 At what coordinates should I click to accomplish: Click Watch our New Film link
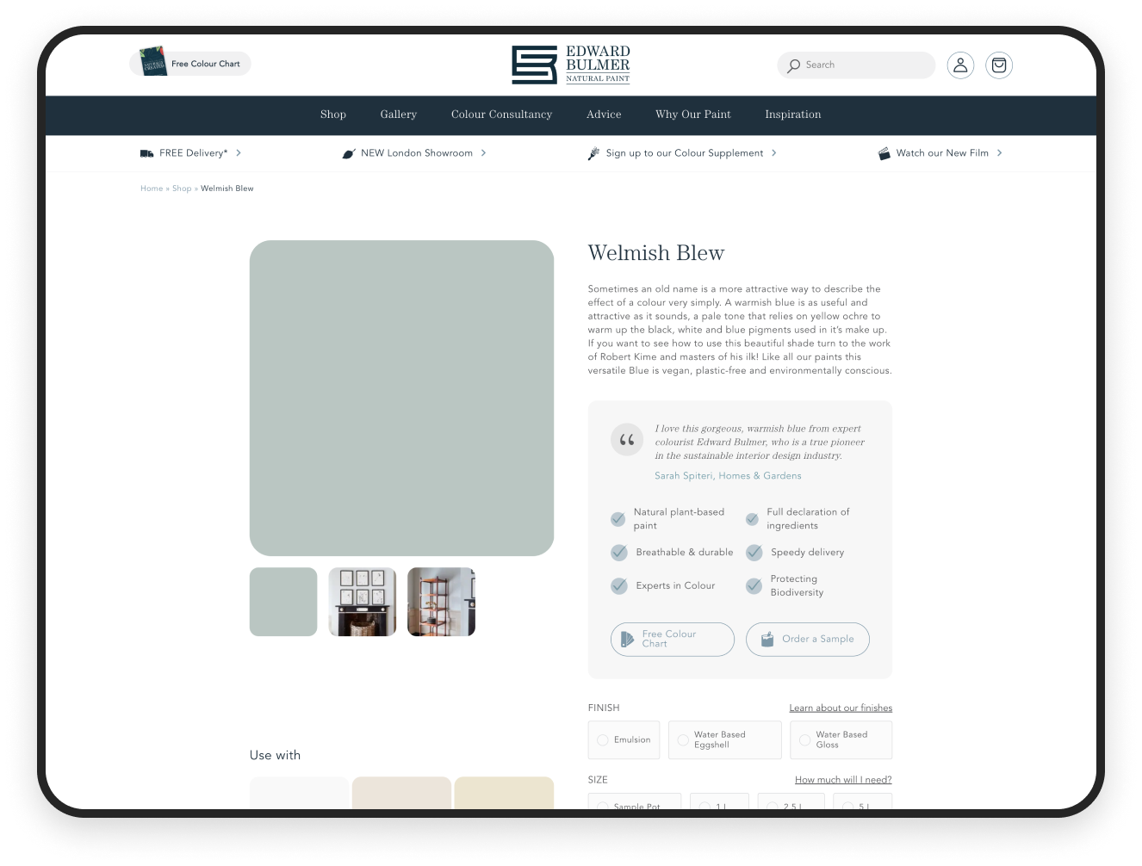point(942,153)
